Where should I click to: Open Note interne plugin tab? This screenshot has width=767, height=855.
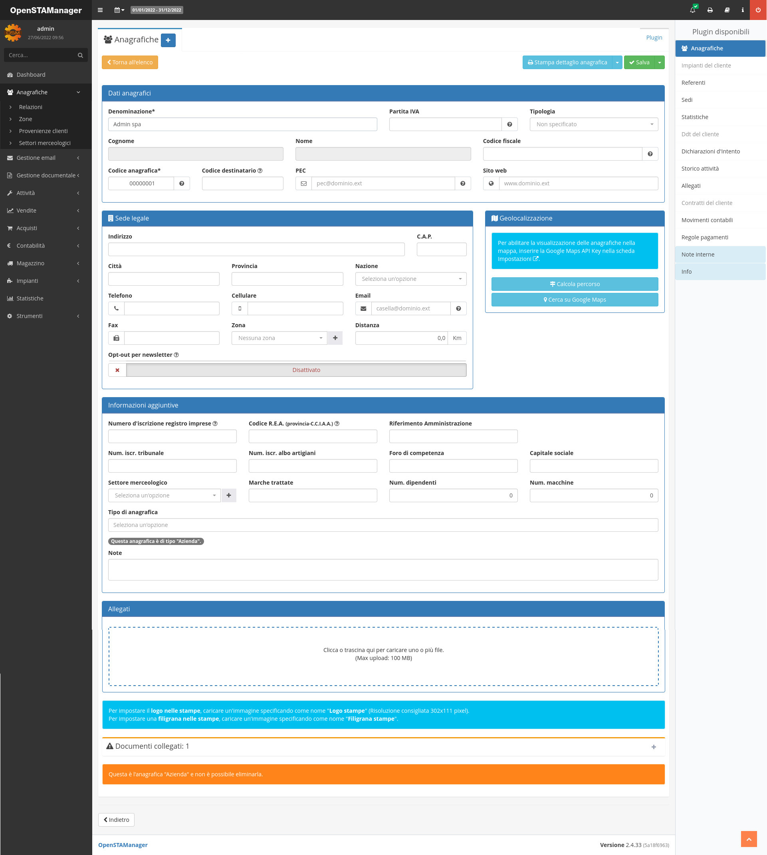[x=698, y=255]
